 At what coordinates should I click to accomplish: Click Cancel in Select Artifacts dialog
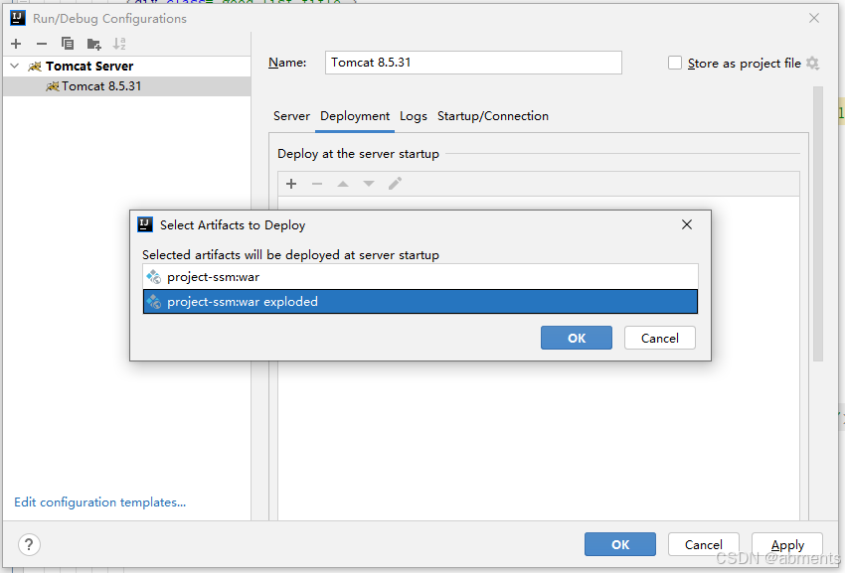point(660,338)
